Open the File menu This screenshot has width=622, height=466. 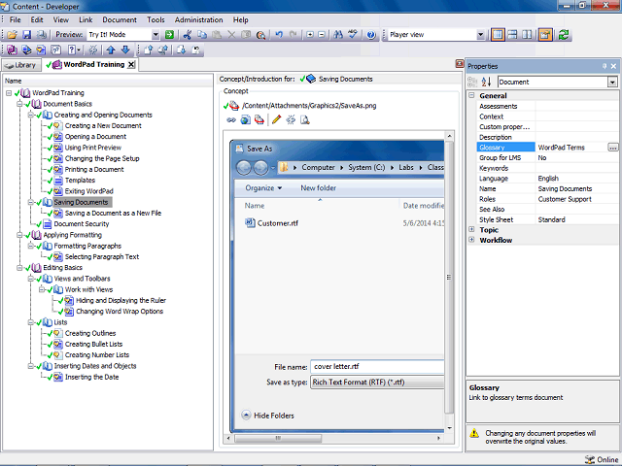[x=16, y=19]
